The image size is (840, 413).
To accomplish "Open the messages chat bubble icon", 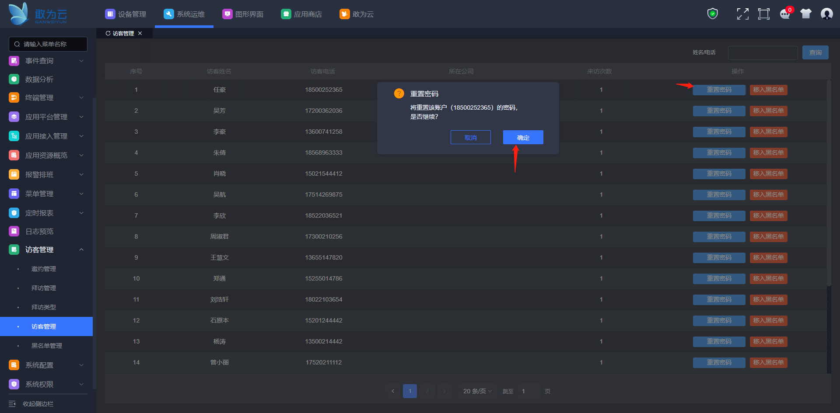I will click(x=785, y=14).
